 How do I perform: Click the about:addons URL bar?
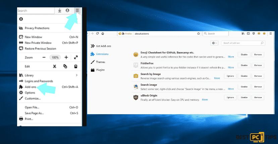[159, 33]
